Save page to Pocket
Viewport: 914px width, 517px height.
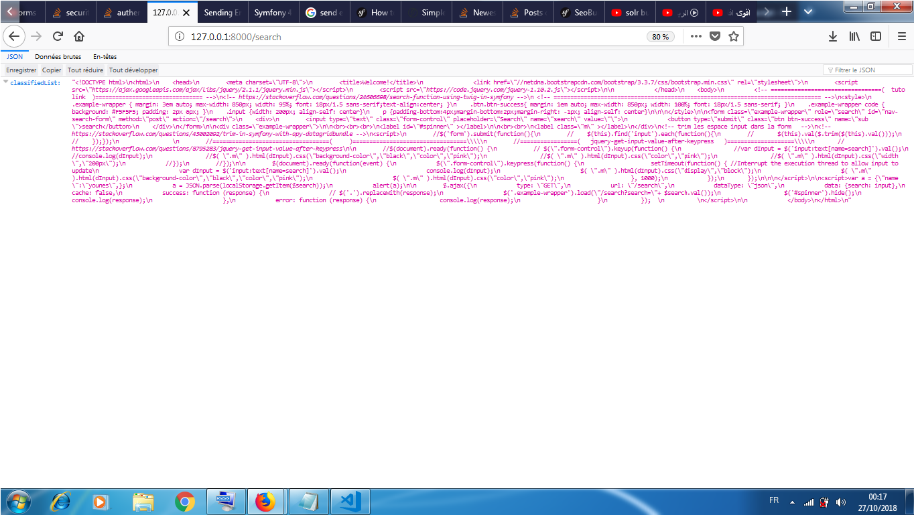(x=715, y=36)
